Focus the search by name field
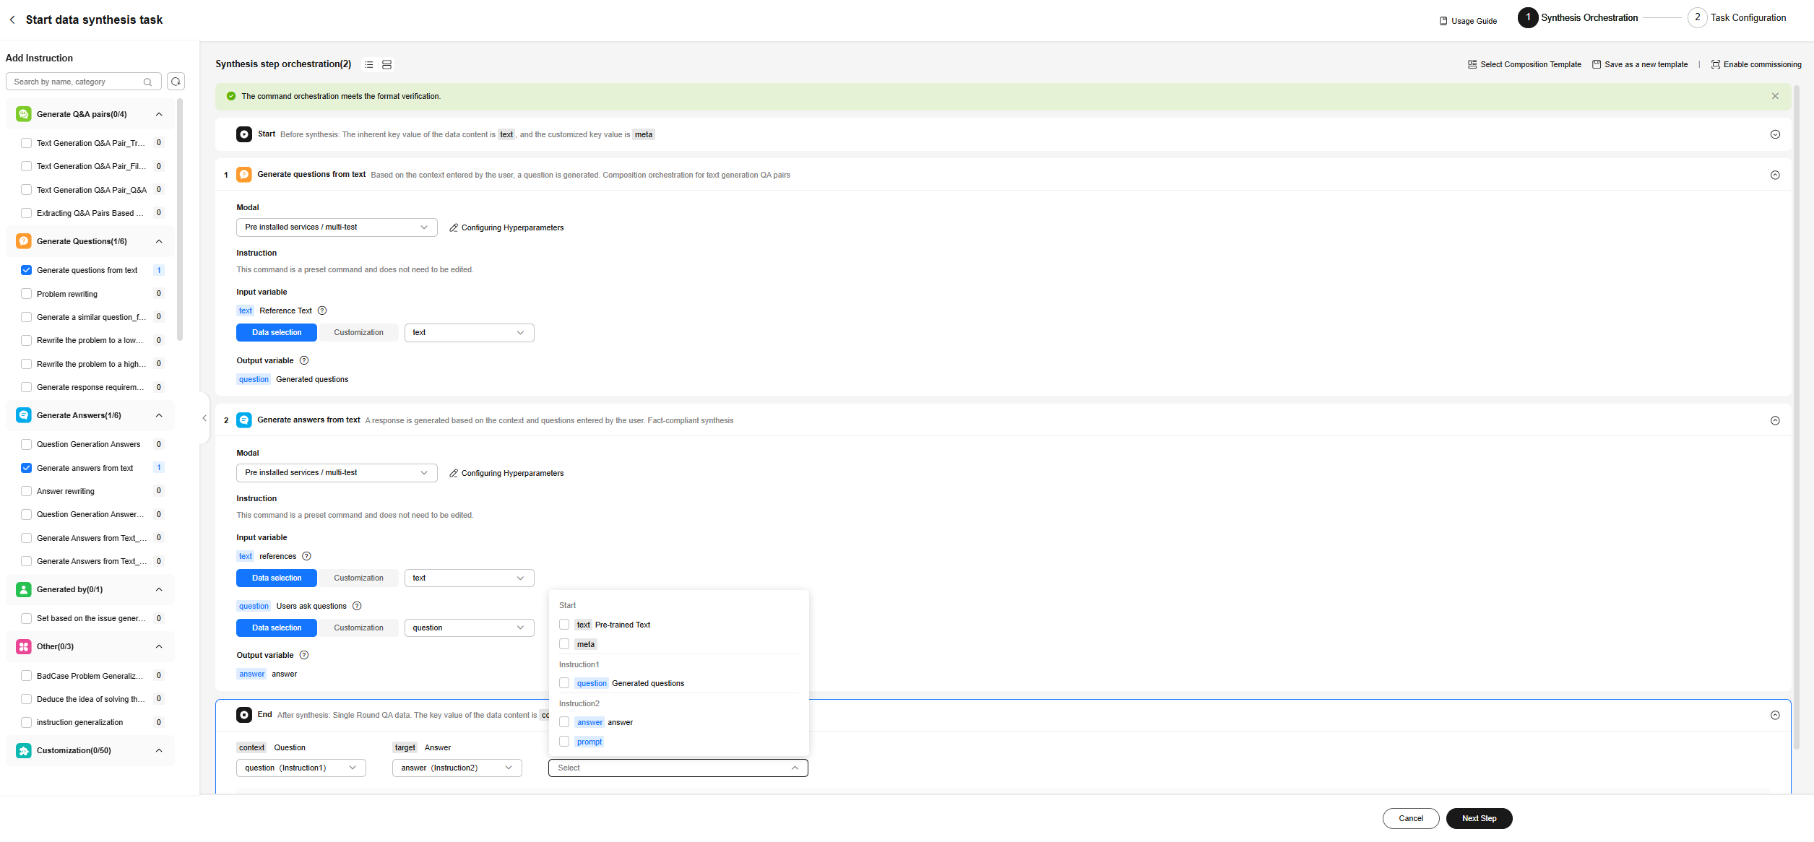Screen dimensions: 1814x842 pos(76,82)
